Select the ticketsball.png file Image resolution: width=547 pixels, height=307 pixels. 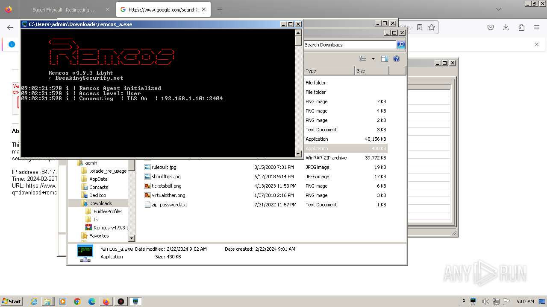pyautogui.click(x=166, y=186)
